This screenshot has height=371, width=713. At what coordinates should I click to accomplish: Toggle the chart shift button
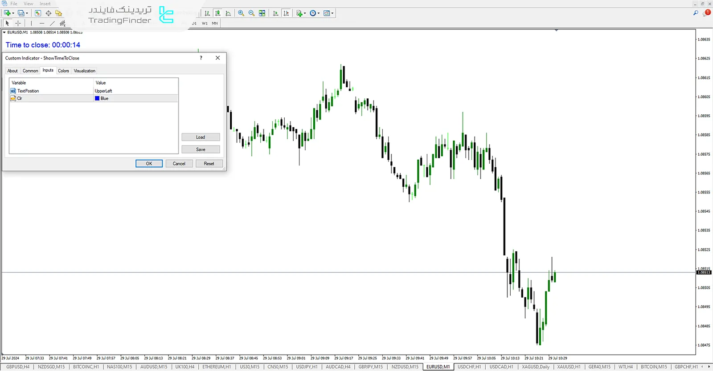(x=286, y=13)
